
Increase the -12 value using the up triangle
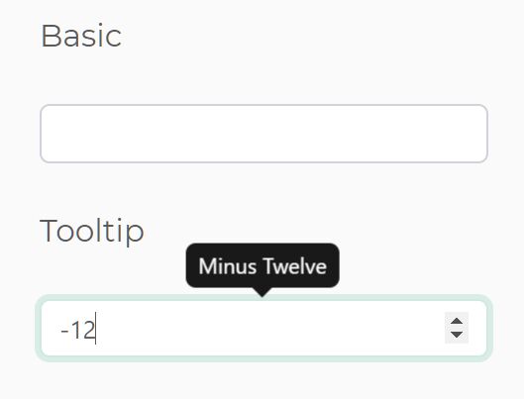[x=457, y=321]
